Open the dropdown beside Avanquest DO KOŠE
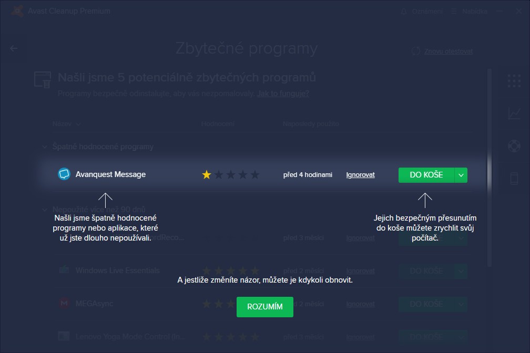This screenshot has width=530, height=353. point(461,175)
